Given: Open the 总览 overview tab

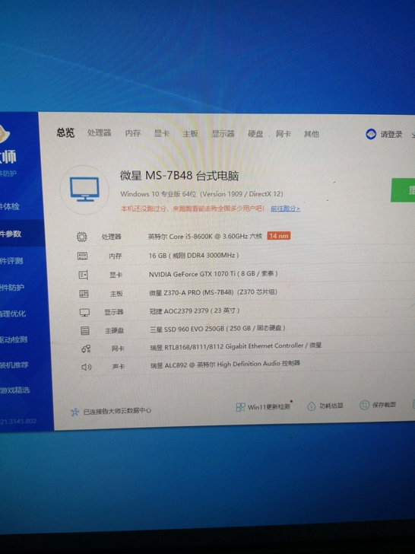Looking at the screenshot, I should [x=65, y=132].
